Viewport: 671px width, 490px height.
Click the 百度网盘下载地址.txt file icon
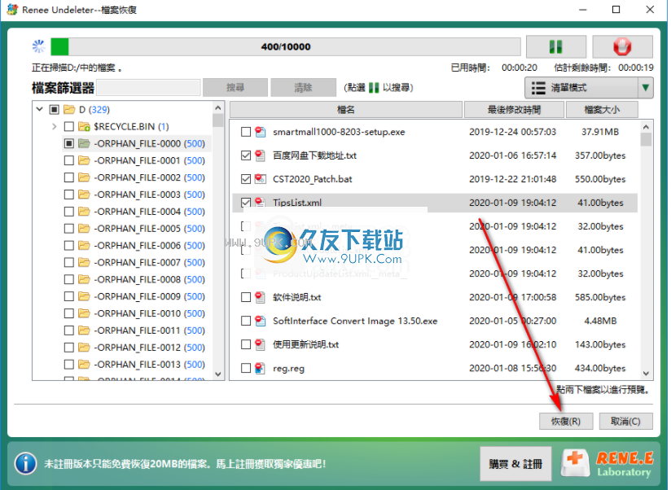pyautogui.click(x=261, y=155)
